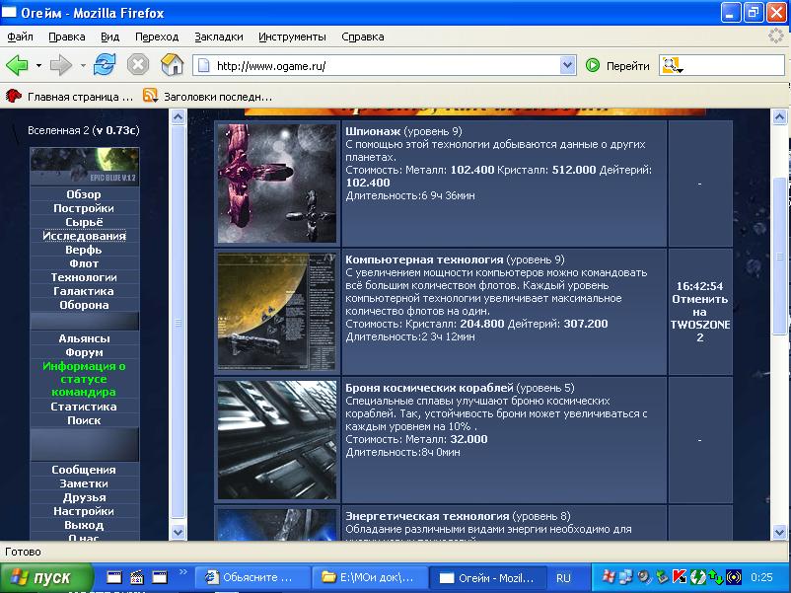This screenshot has width=791, height=593.
Task: Open the Forward button history dropdown
Action: pos(83,65)
